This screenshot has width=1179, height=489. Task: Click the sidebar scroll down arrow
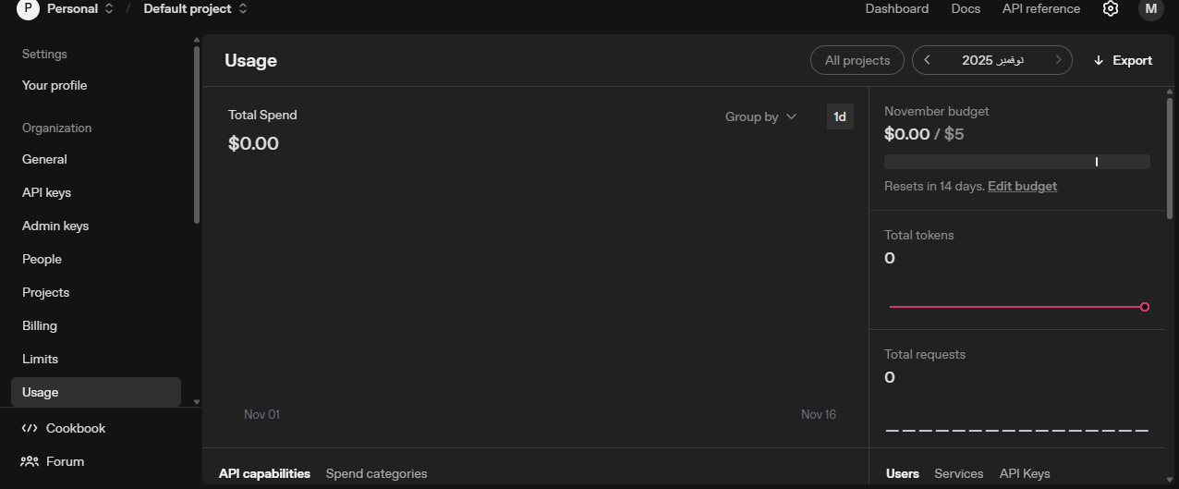click(196, 402)
